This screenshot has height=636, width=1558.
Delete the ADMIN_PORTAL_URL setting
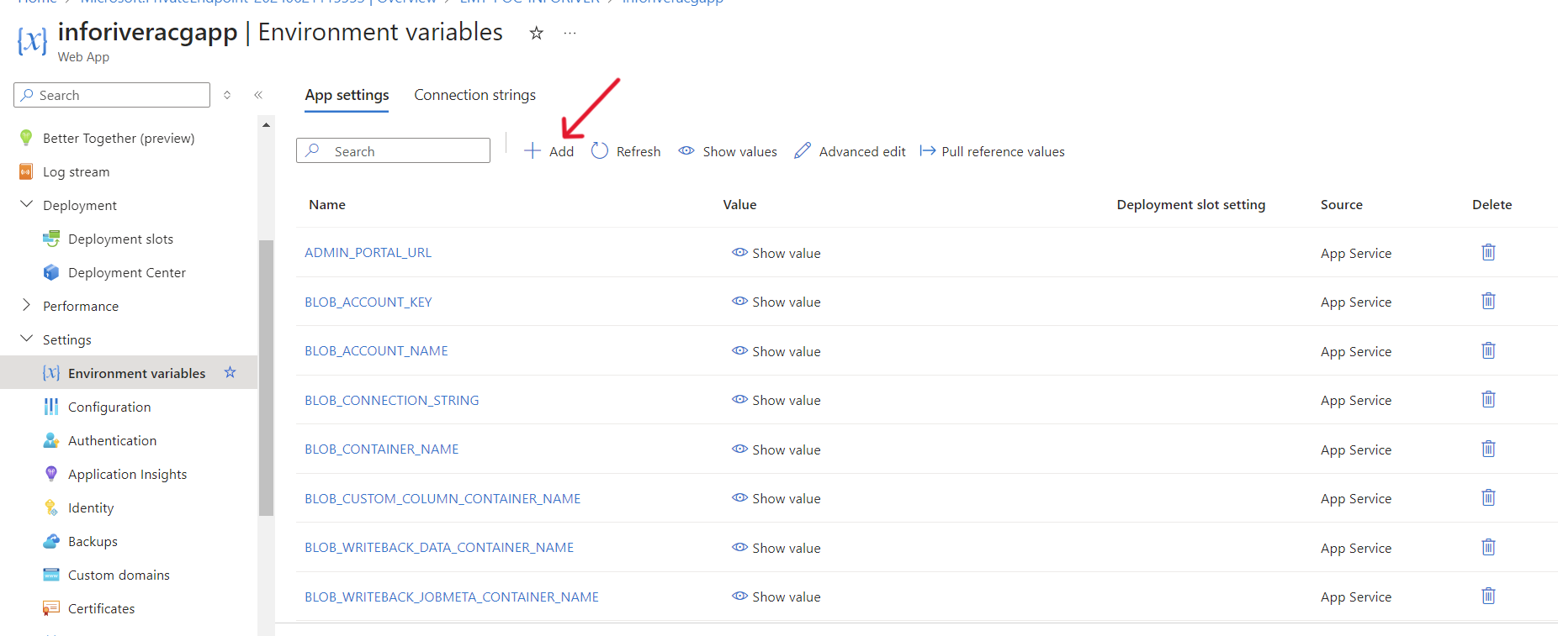click(x=1487, y=253)
